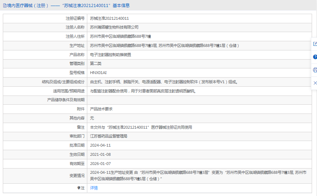Click 注册人住所 value 苏州市吴中区临湖镇银藏路688号7幢

[121, 37]
